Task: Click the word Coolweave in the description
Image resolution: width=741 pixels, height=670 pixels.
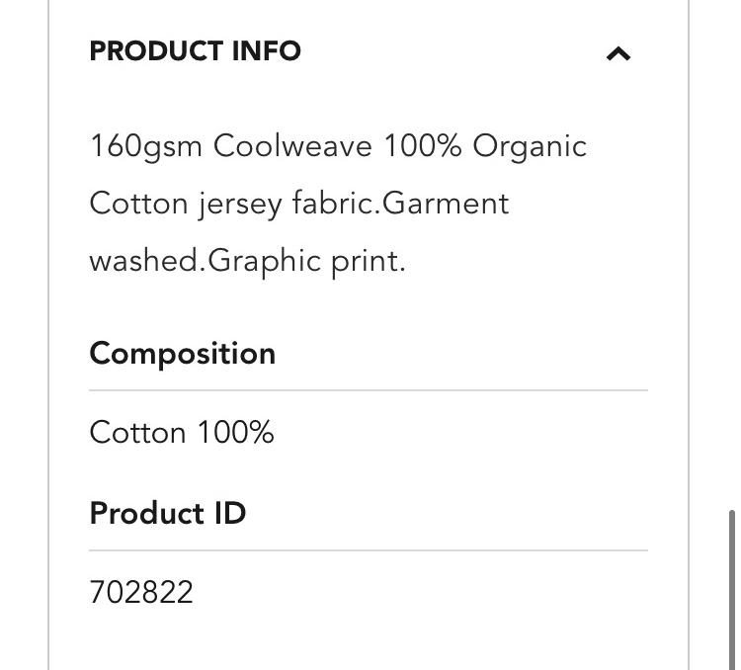Action: point(292,146)
